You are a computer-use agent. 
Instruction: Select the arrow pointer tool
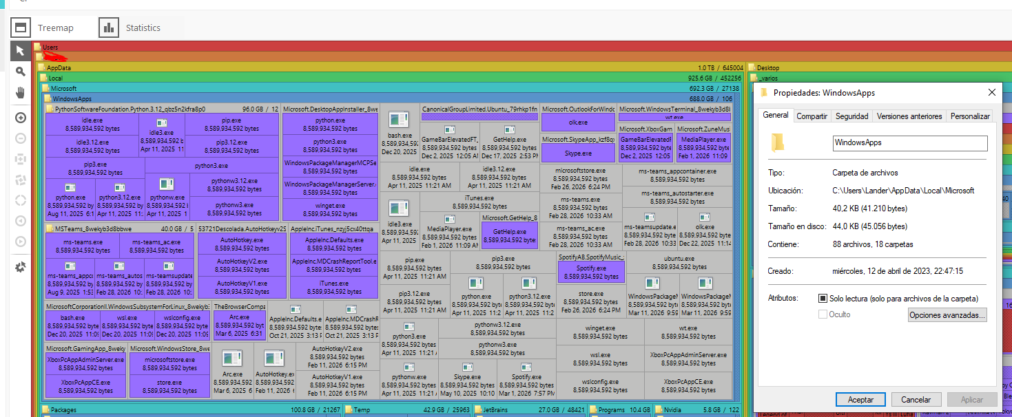pos(20,51)
